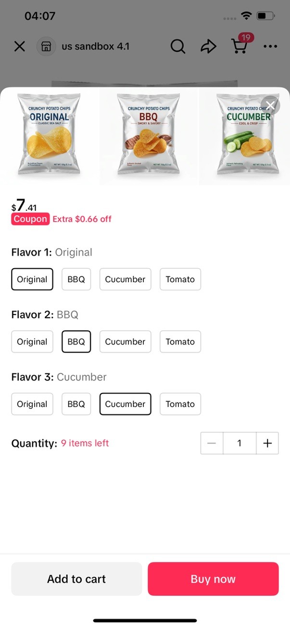Open the shopping cart with 19 items
Viewport: 290px width, 628px height.
240,47
